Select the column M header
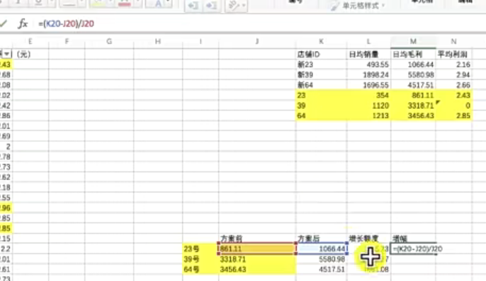 point(413,42)
